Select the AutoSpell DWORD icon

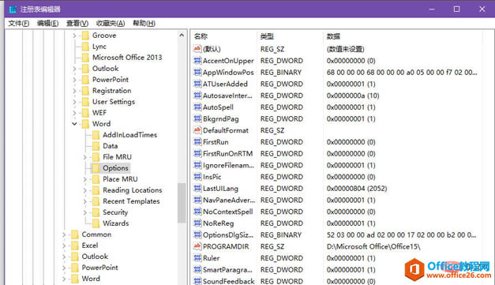pos(197,107)
